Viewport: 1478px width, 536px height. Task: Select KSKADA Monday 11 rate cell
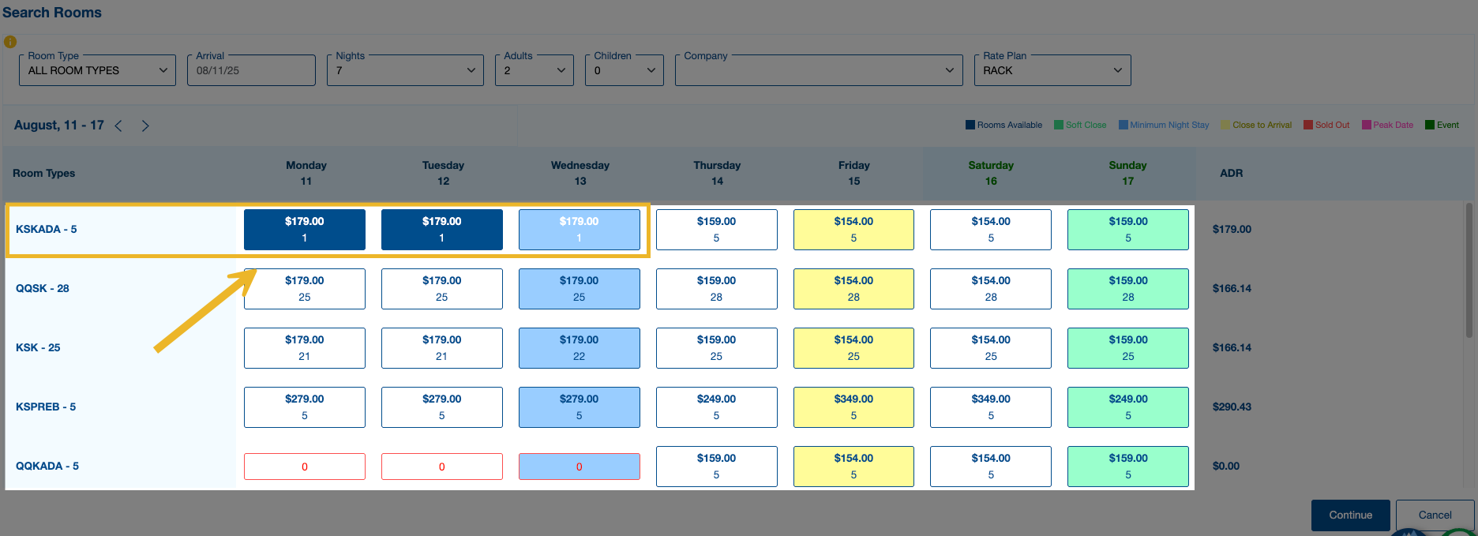305,230
